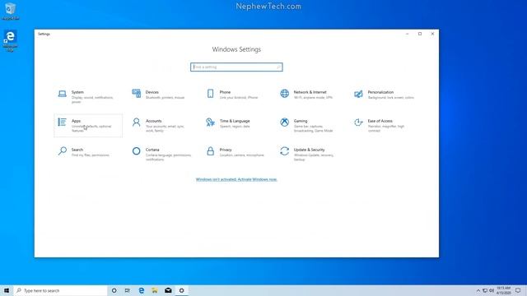Minimize the Settings window
Image resolution: width=527 pixels, height=296 pixels.
pos(407,34)
